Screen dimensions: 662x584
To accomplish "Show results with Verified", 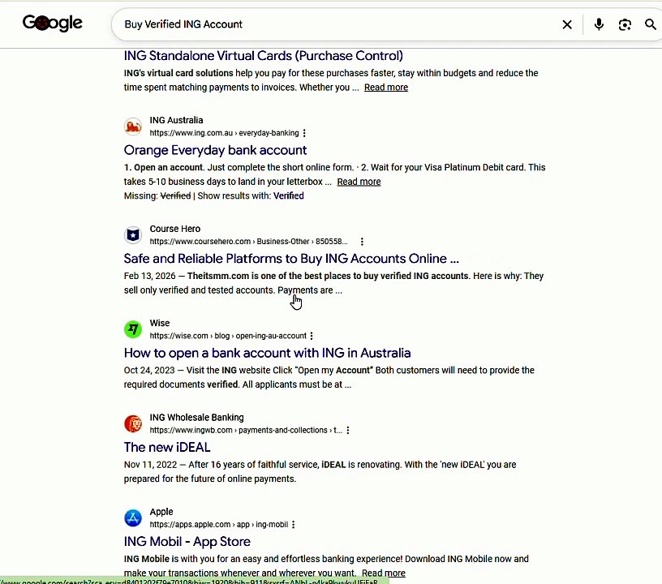I will 288,195.
